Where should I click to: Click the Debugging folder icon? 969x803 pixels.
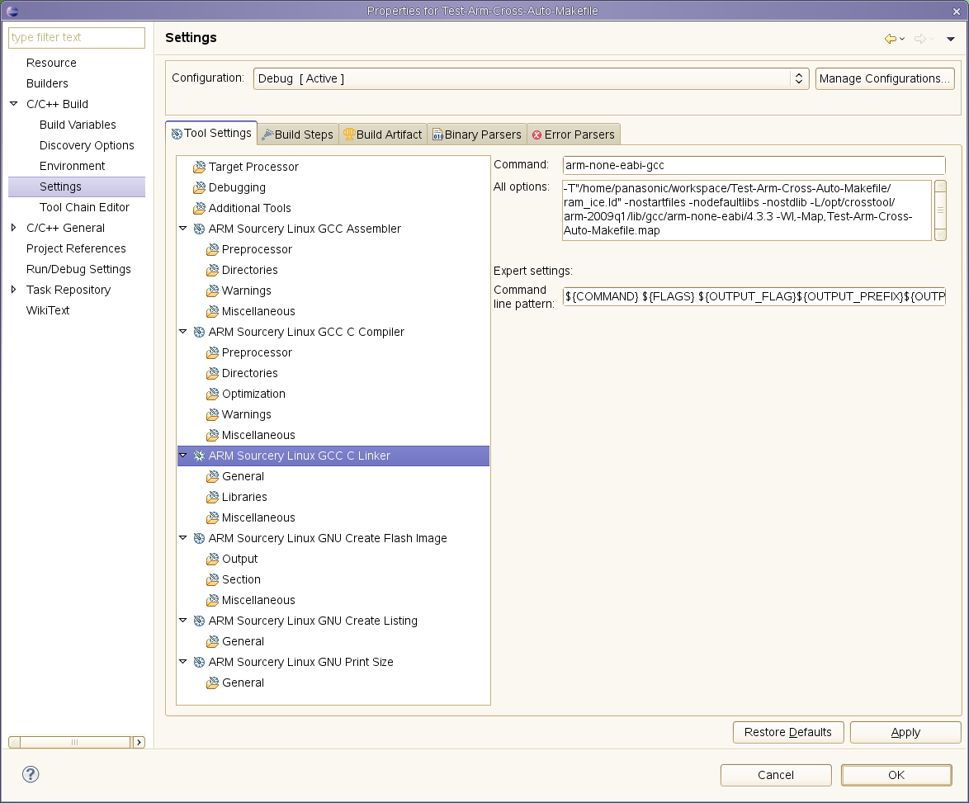[199, 187]
